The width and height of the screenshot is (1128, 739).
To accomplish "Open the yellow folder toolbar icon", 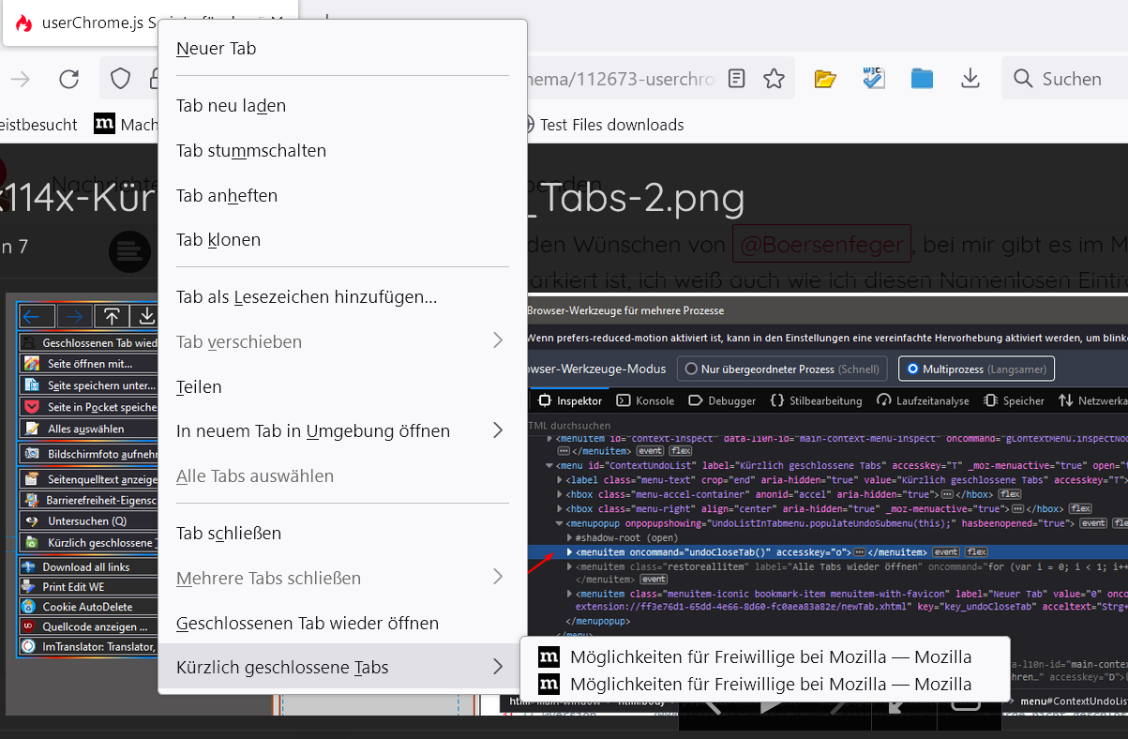I will pos(825,79).
